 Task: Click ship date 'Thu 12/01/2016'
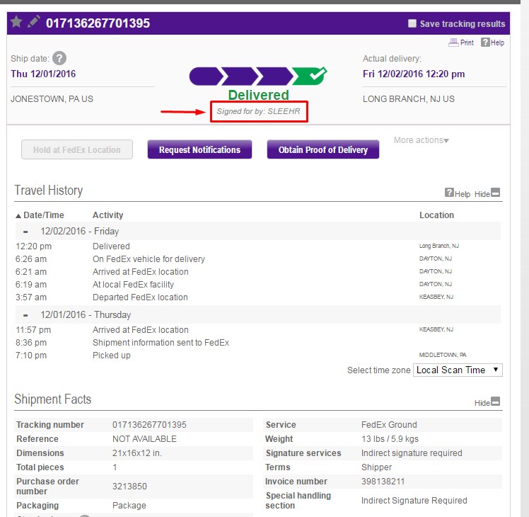point(43,74)
